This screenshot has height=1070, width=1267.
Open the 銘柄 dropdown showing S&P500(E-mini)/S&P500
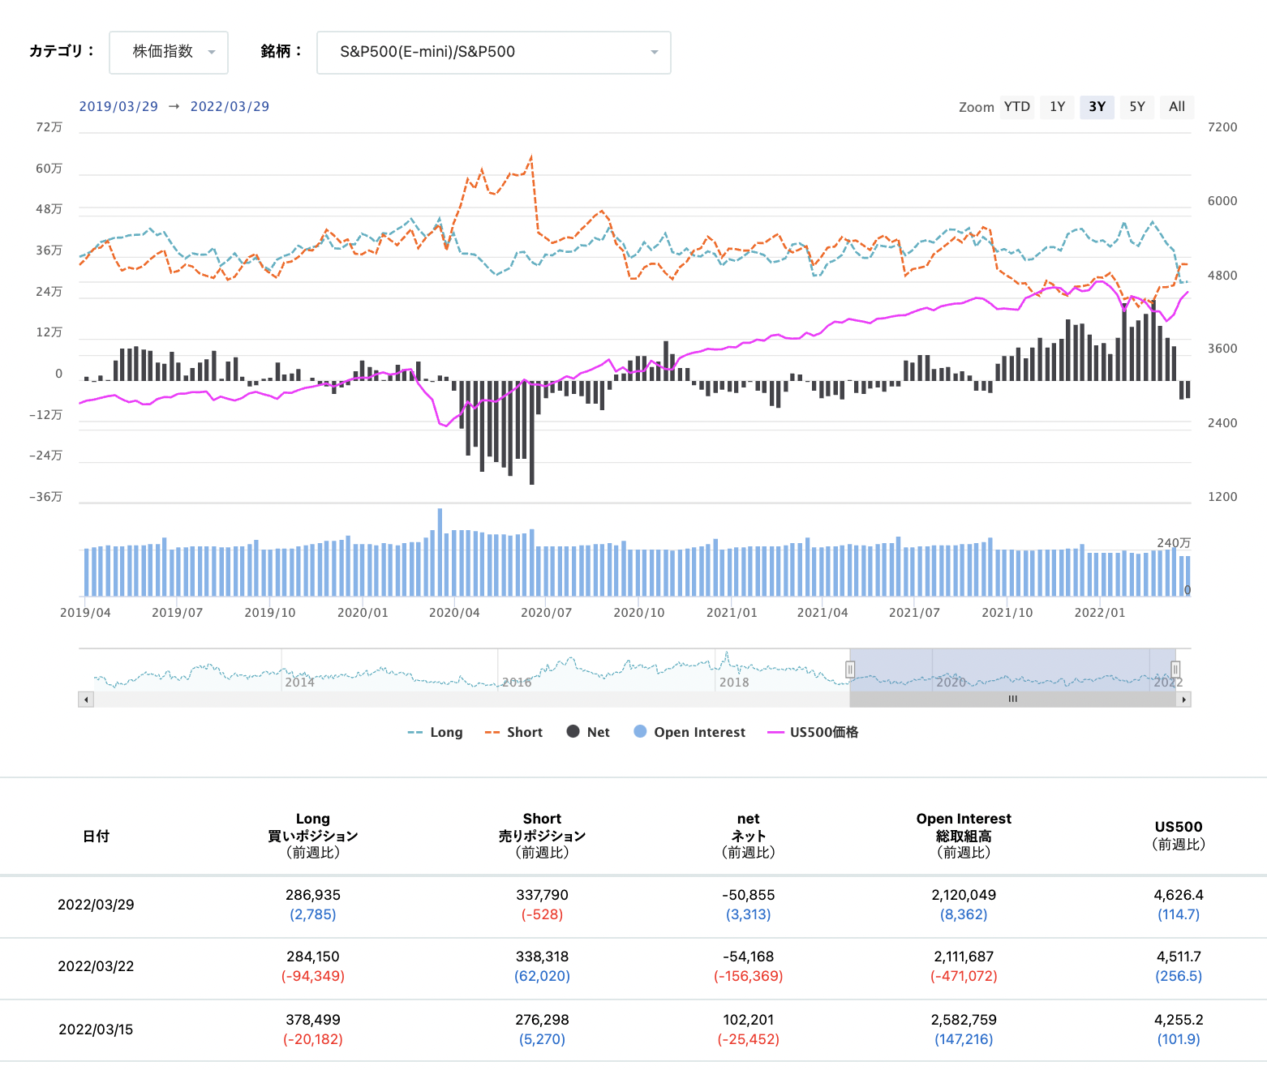[x=493, y=53]
